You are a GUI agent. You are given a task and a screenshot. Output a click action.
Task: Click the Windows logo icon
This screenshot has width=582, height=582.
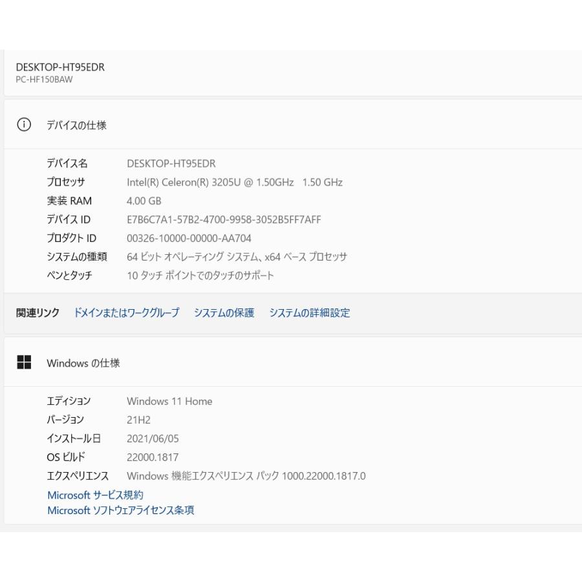tap(24, 363)
